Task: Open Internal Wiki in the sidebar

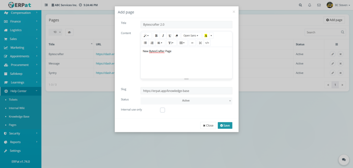Action: tap(17, 108)
